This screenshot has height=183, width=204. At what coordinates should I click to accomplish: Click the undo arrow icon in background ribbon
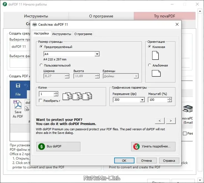[x=26, y=86]
